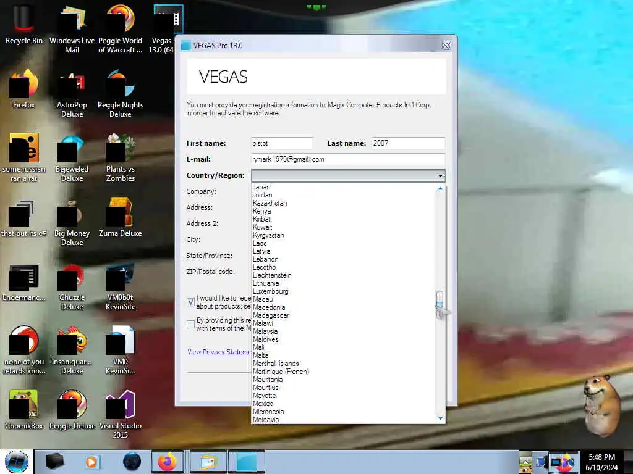633x474 pixels.
Task: Open the View Privacy Statement link
Action: [x=219, y=352]
